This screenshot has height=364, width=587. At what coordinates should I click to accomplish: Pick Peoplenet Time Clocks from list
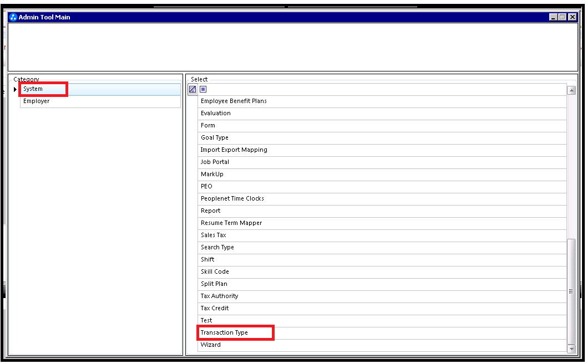click(x=232, y=199)
